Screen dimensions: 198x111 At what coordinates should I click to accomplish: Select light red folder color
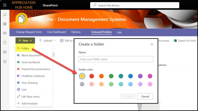(92, 84)
